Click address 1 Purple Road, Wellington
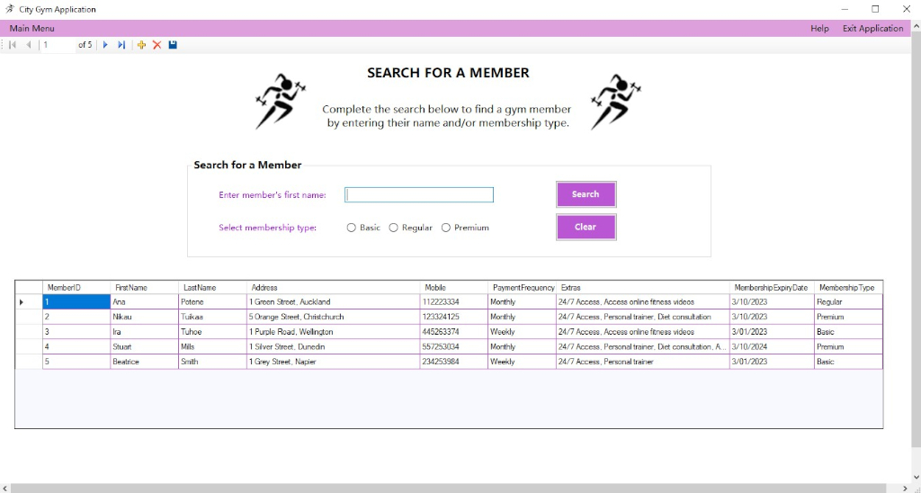The height and width of the screenshot is (493, 921). coord(333,332)
